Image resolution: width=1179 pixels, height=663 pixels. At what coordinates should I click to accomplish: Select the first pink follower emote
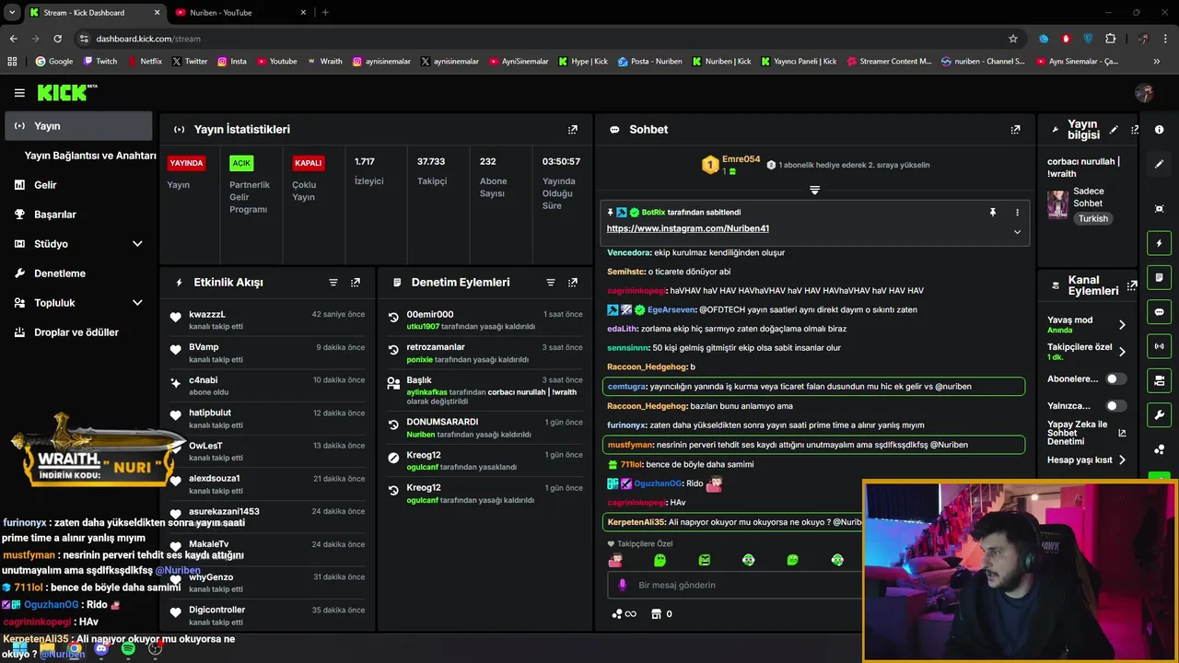(x=615, y=560)
